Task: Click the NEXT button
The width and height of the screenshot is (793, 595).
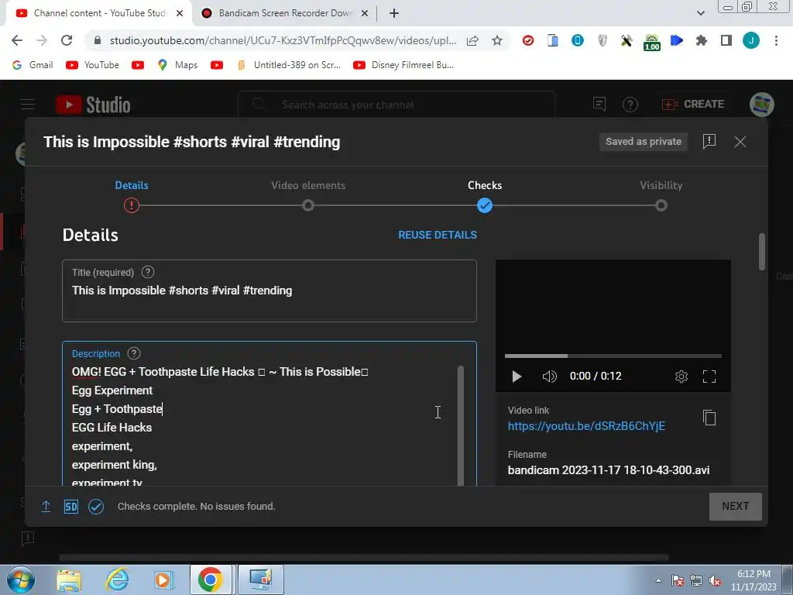Action: (x=736, y=507)
